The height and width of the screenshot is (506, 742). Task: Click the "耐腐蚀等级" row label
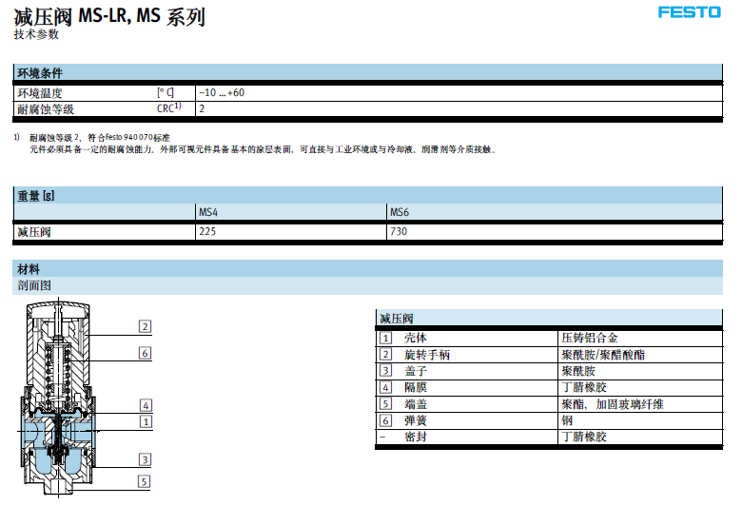coord(46,108)
